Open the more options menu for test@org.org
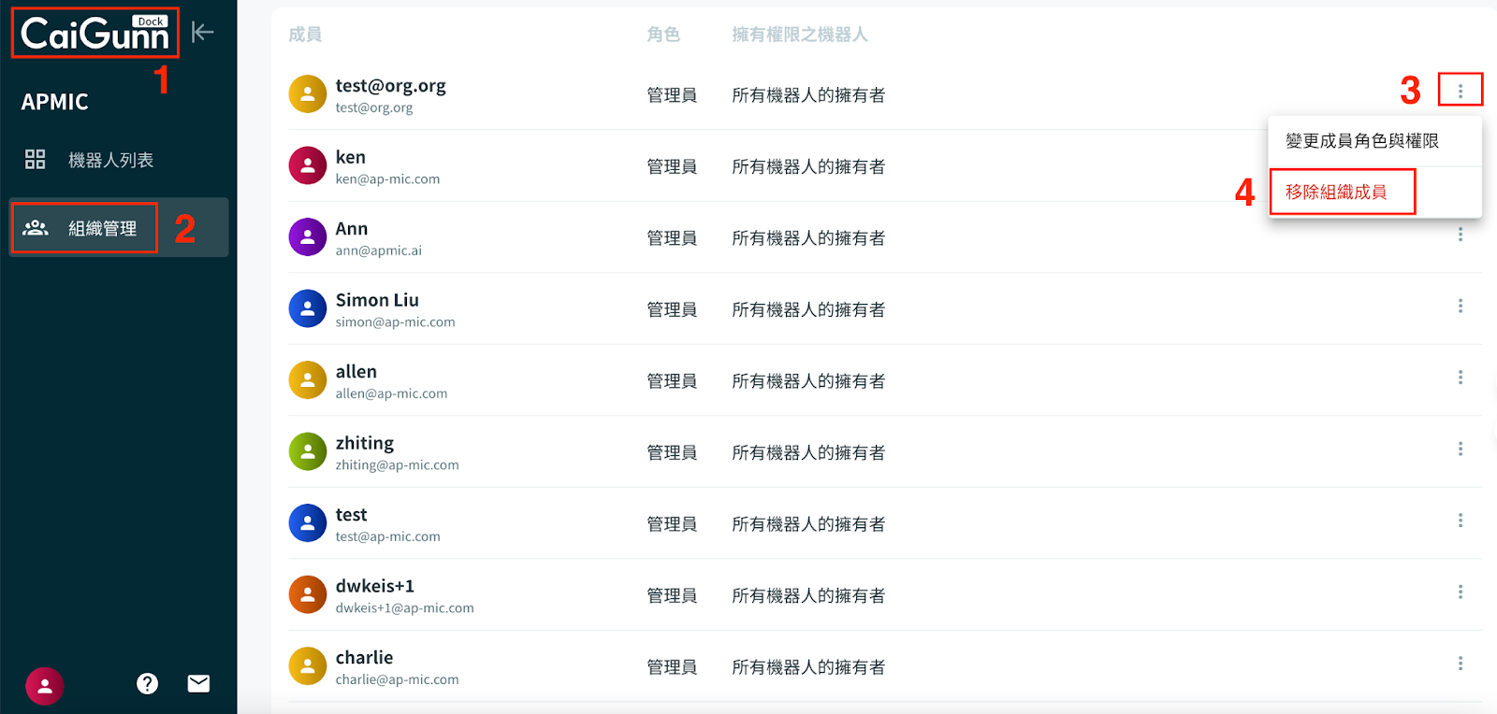This screenshot has width=1497, height=714. coord(1460,91)
